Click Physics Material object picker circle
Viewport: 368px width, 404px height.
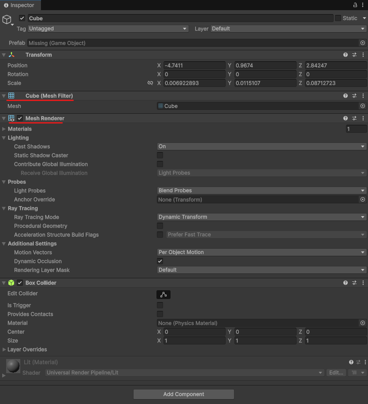(363, 323)
